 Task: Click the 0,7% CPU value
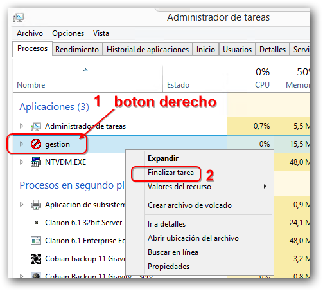261,126
